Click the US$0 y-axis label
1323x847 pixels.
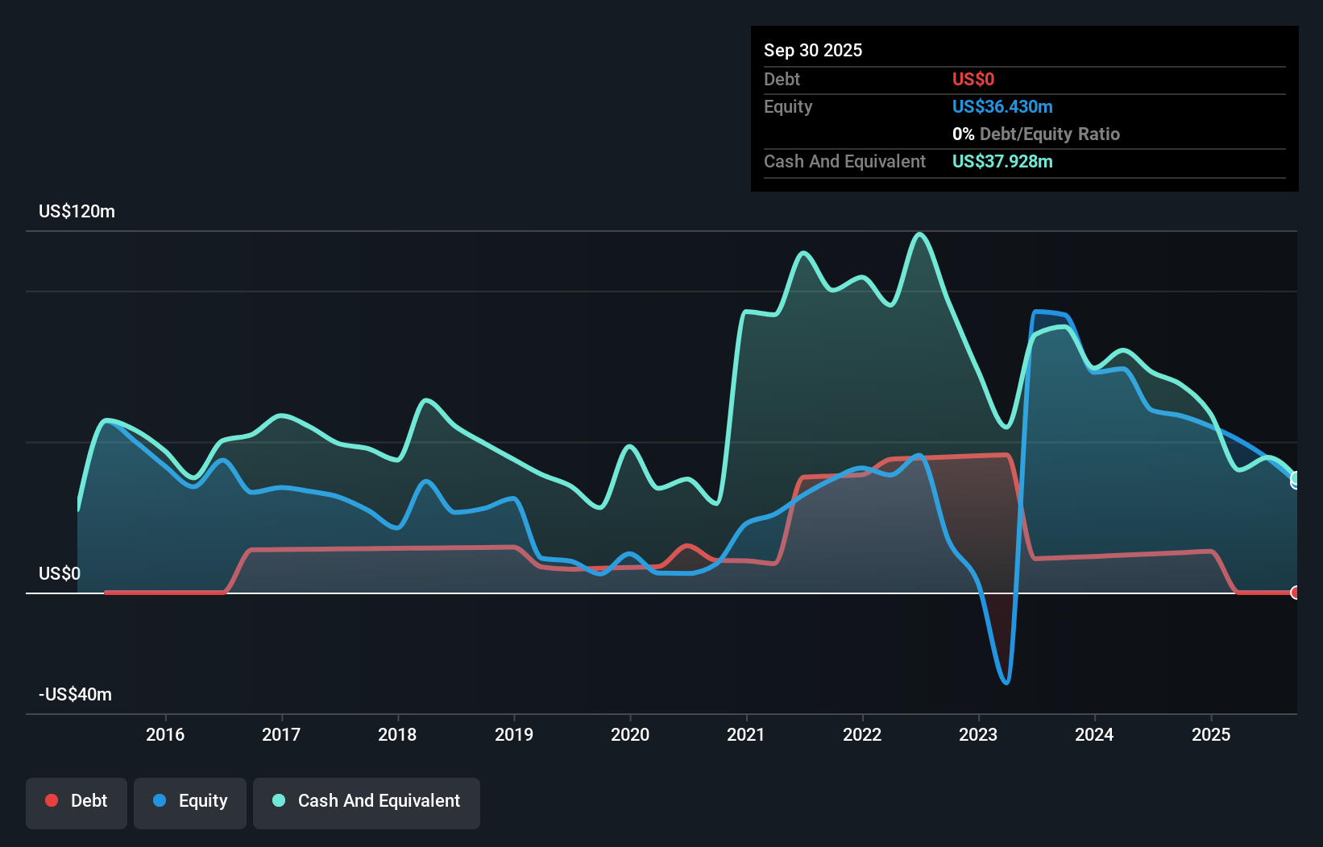[x=60, y=573]
